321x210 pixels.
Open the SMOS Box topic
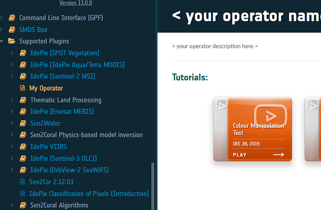point(33,30)
